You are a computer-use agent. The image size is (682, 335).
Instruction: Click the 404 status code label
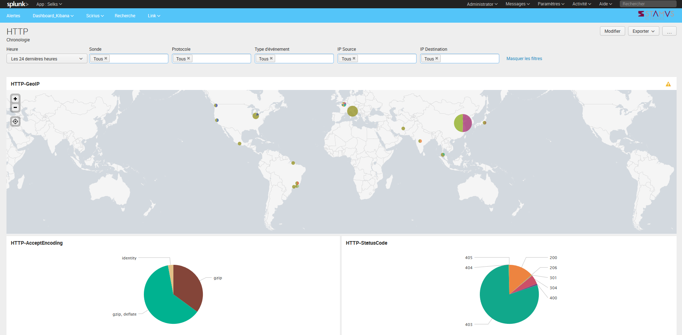(469, 268)
